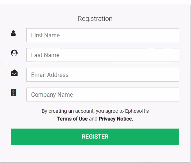Focus the First Name input field
This screenshot has height=163, width=191.
point(103,35)
